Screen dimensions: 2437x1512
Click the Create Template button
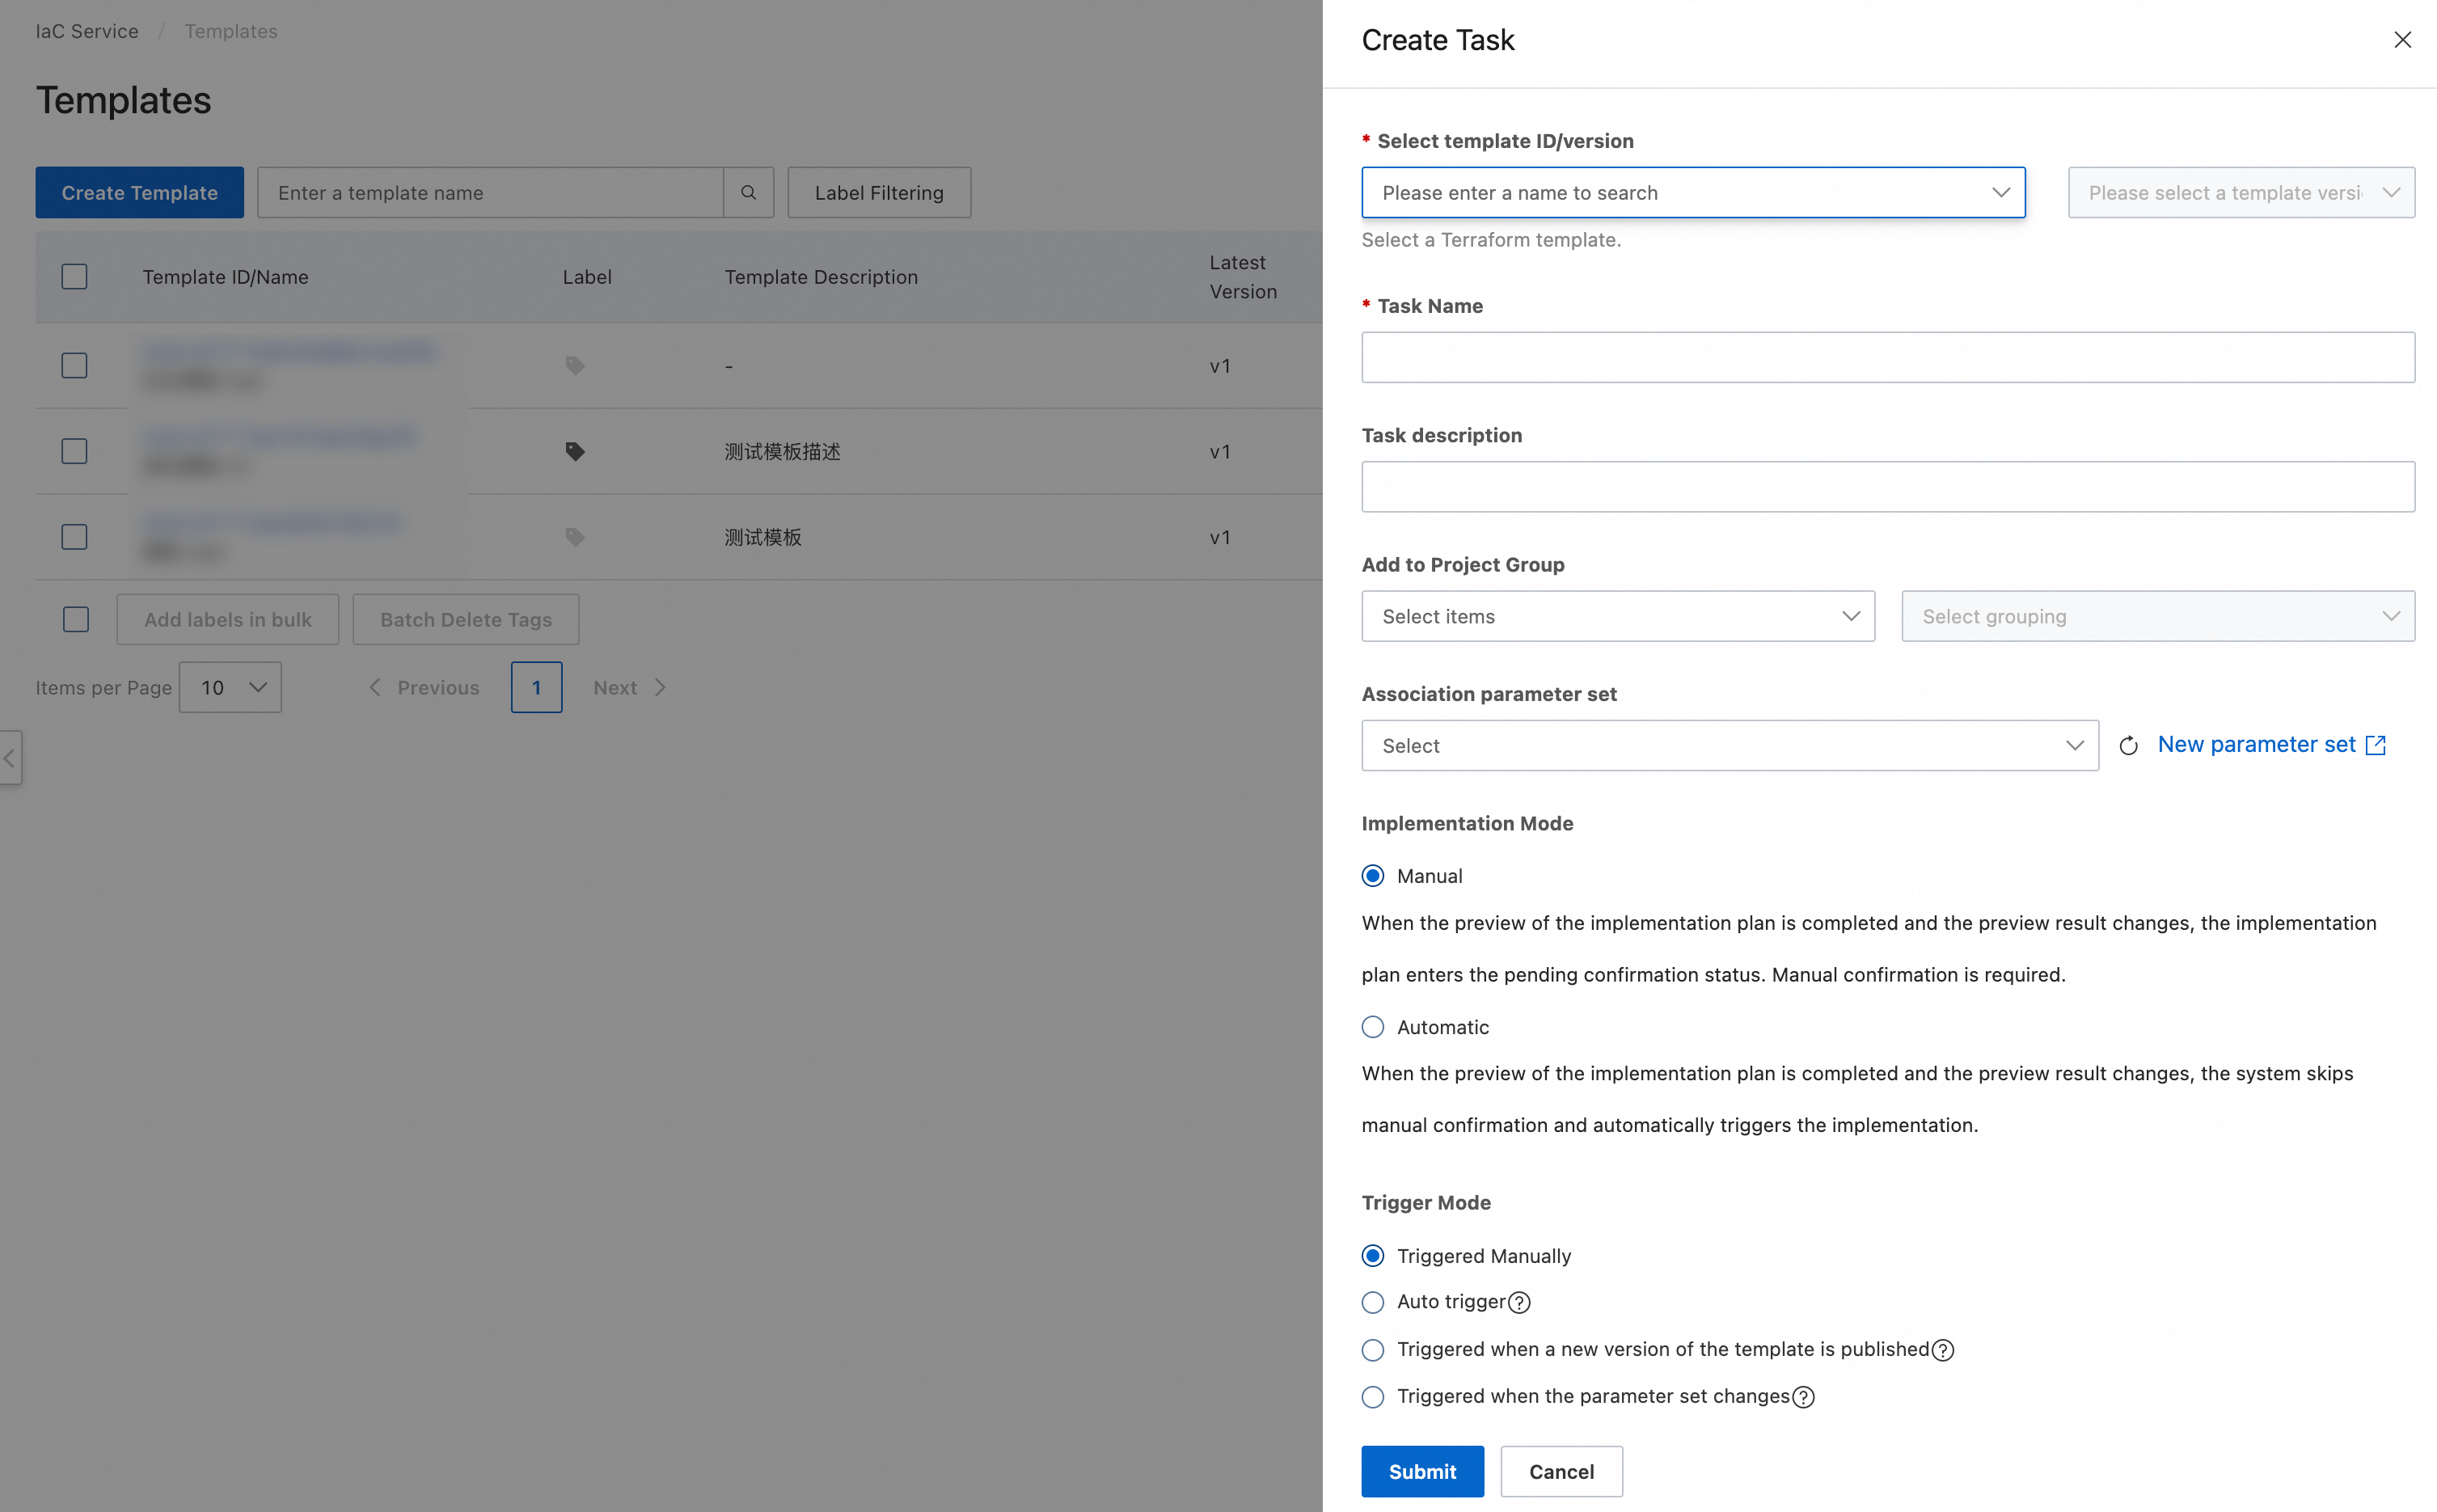[x=139, y=192]
